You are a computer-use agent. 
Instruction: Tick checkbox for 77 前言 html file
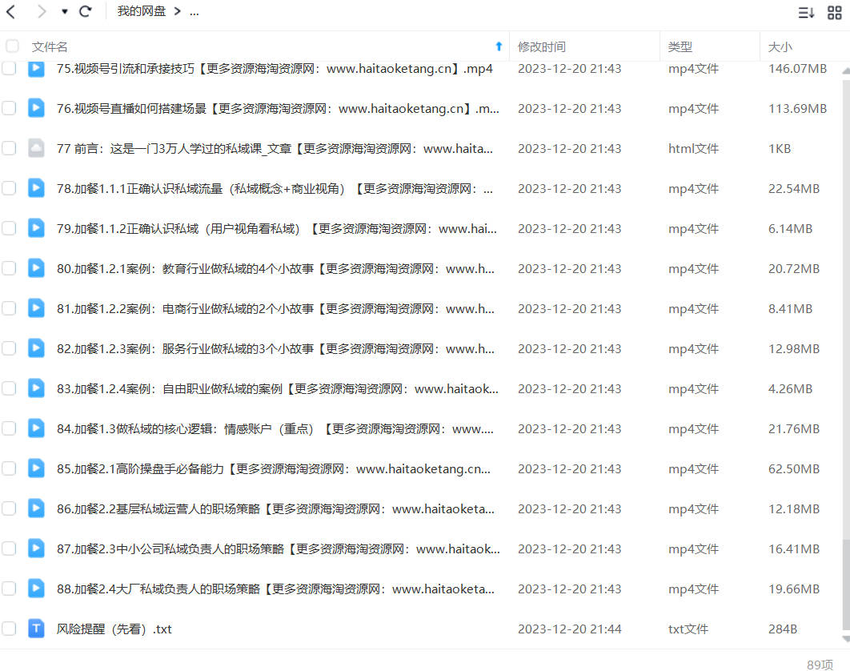pyautogui.click(x=9, y=148)
